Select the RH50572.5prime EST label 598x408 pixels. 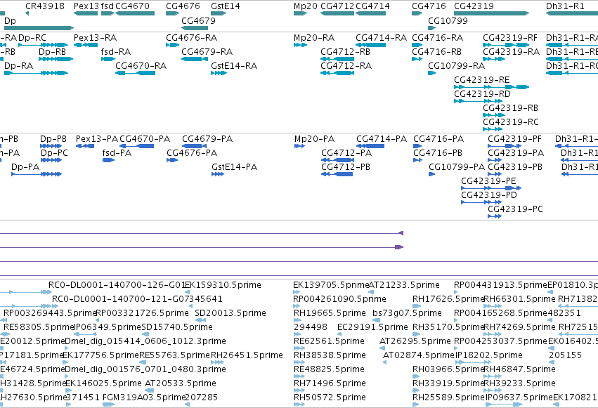coord(330,397)
